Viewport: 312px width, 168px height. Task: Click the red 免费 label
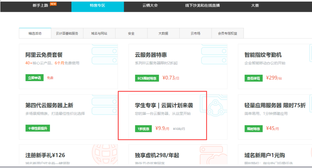click(50, 78)
